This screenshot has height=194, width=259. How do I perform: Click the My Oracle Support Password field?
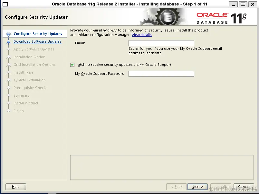pos(161,74)
